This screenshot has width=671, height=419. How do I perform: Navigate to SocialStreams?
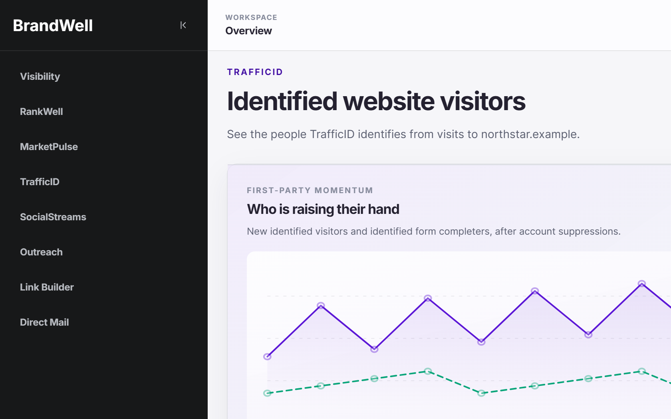[x=53, y=217]
